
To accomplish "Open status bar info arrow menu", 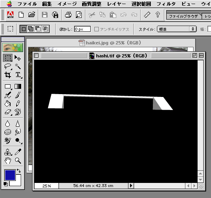I will (x=131, y=185).
